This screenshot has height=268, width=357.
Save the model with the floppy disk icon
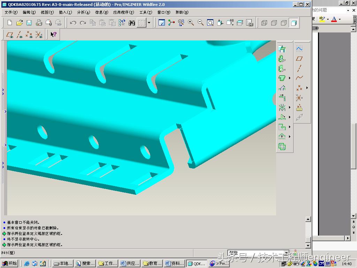[x=29, y=23]
